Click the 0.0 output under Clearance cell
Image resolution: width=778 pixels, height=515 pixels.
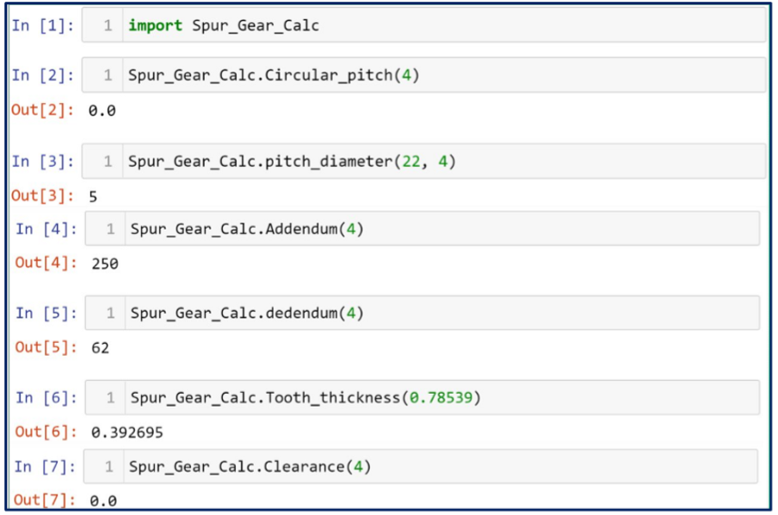pyautogui.click(x=103, y=500)
